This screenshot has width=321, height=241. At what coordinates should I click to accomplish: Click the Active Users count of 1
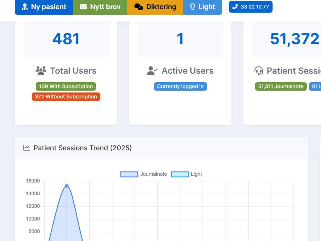pyautogui.click(x=180, y=39)
